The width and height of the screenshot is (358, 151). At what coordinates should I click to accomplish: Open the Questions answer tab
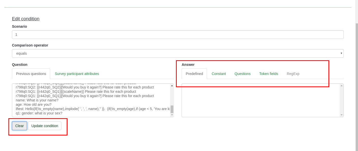242,74
